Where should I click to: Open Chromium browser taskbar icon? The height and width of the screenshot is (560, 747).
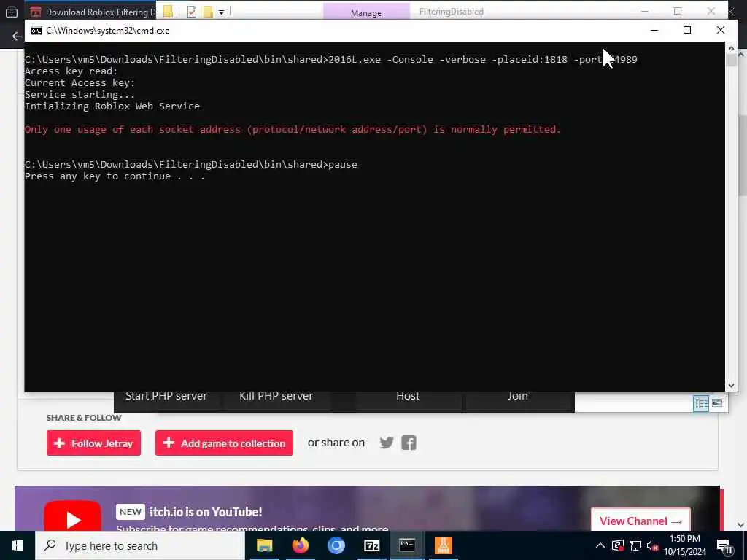336,545
